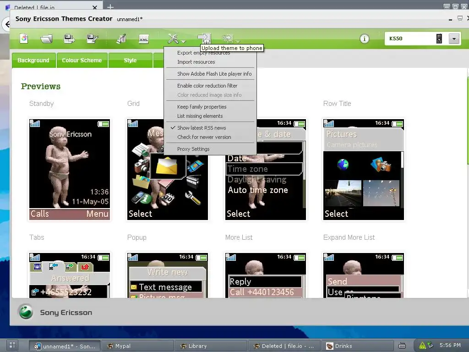Switch to Deleted file.io taskbar window
The image size is (469, 352).
[x=284, y=346]
